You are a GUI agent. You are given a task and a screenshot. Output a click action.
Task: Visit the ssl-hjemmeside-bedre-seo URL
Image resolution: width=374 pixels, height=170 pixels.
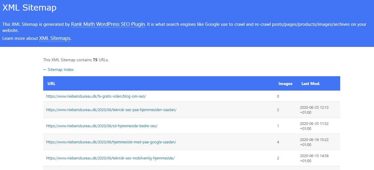pyautogui.click(x=102, y=126)
